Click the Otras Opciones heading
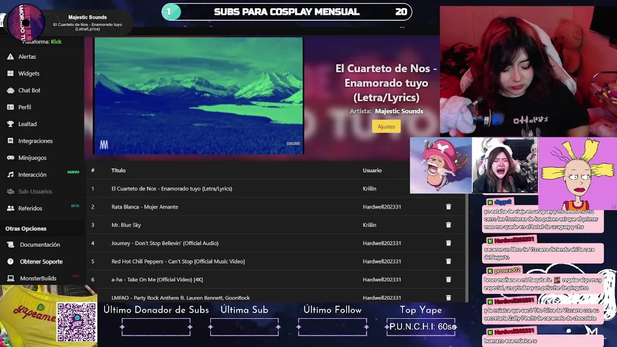 pyautogui.click(x=26, y=228)
